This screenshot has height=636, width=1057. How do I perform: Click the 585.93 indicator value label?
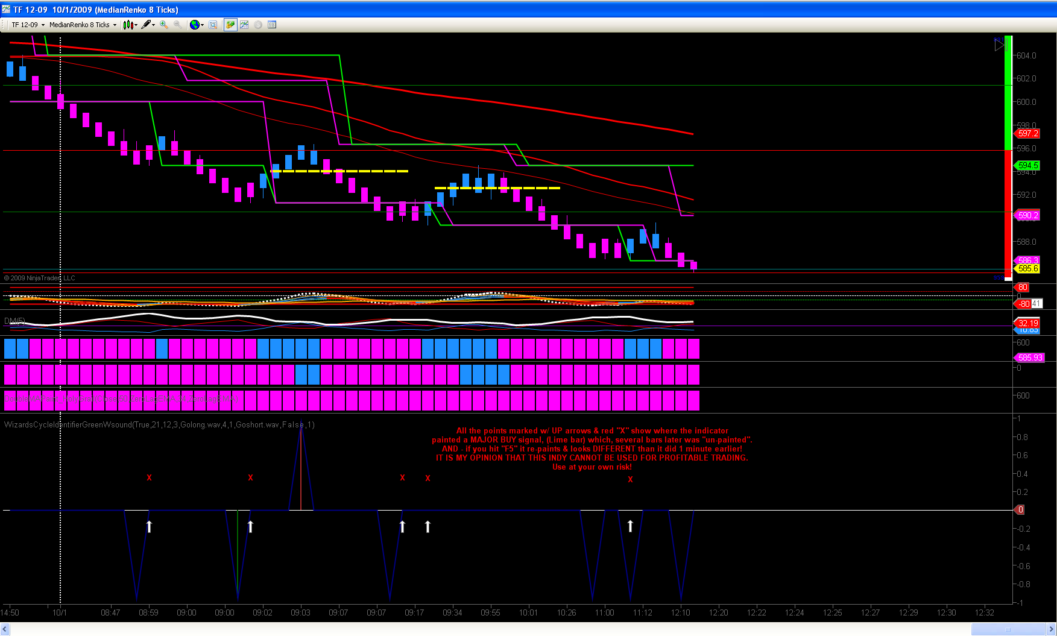[1029, 357]
